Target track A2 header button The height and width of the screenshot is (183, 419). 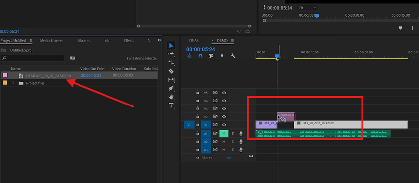(x=206, y=142)
